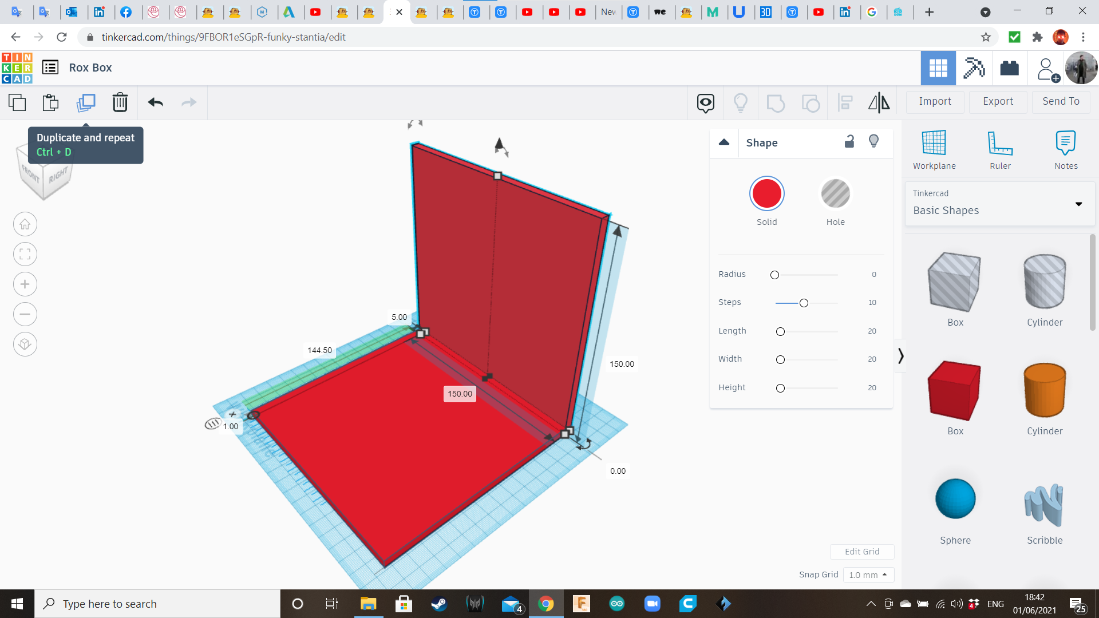The image size is (1099, 618).
Task: Open the Bricks view tab
Action: (1009, 68)
